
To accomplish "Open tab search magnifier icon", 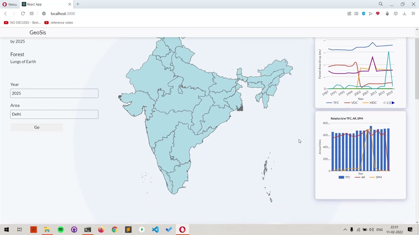I will [381, 4].
